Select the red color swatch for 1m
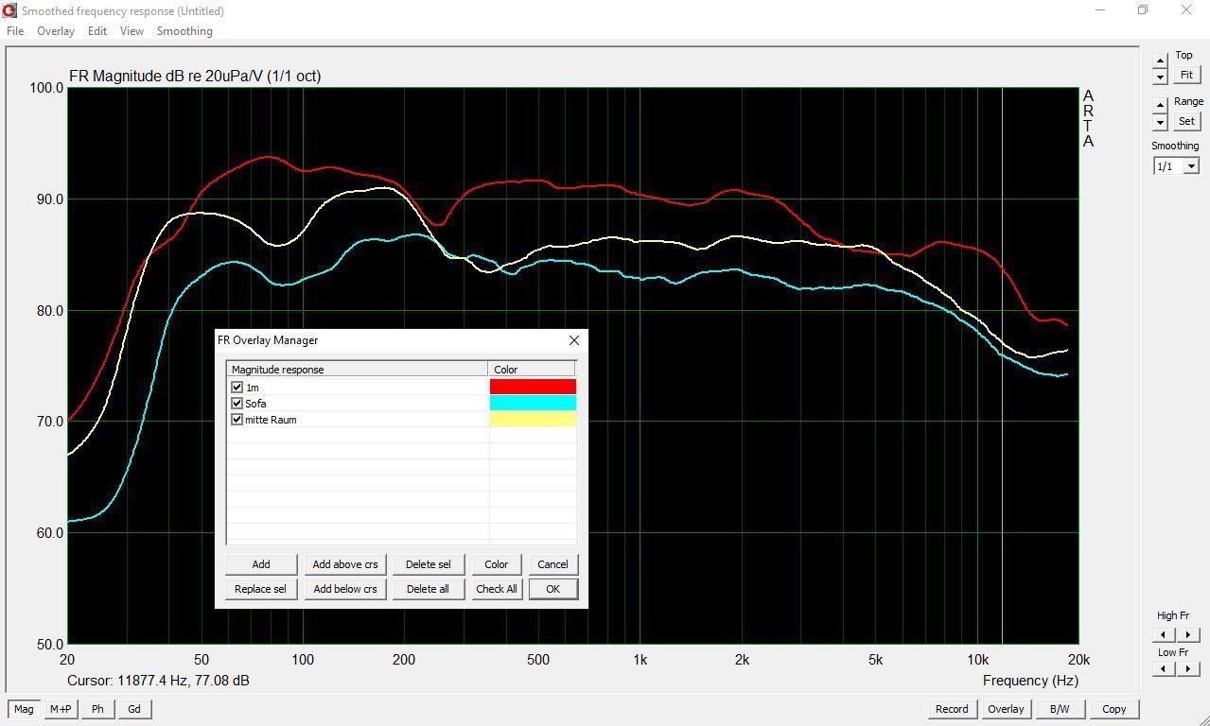 533,387
